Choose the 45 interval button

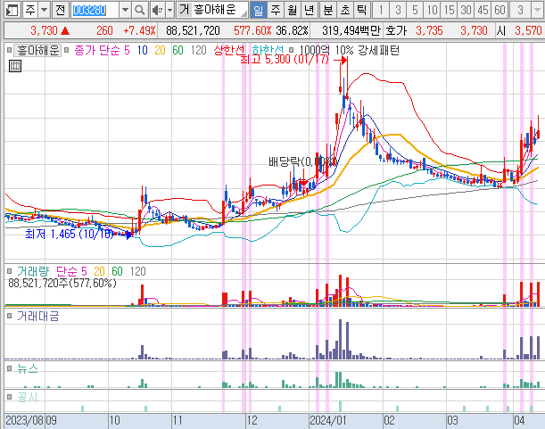[x=483, y=10]
